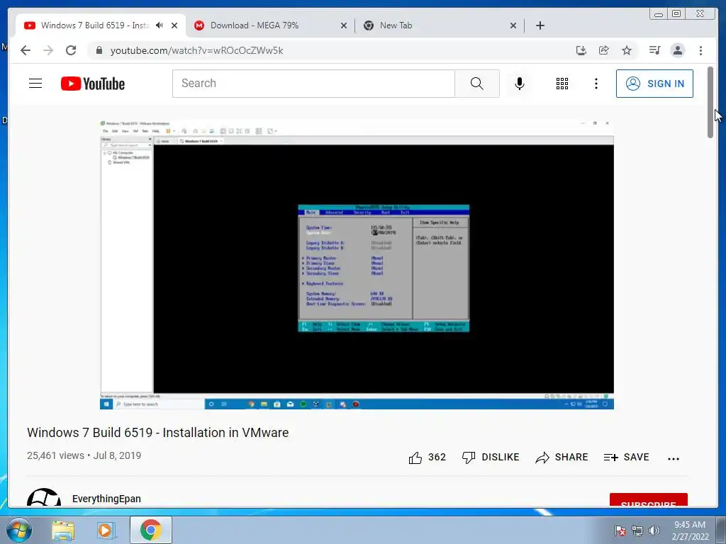The image size is (726, 544).
Task: Click the 25,461 views text
Action: pos(55,455)
